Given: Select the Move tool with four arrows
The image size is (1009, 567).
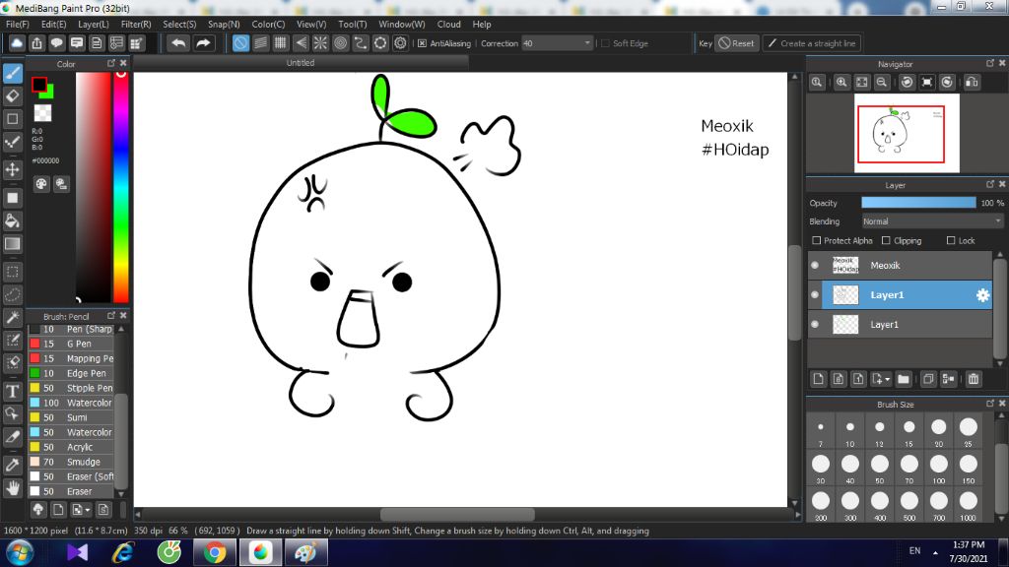Looking at the screenshot, I should click(x=12, y=169).
